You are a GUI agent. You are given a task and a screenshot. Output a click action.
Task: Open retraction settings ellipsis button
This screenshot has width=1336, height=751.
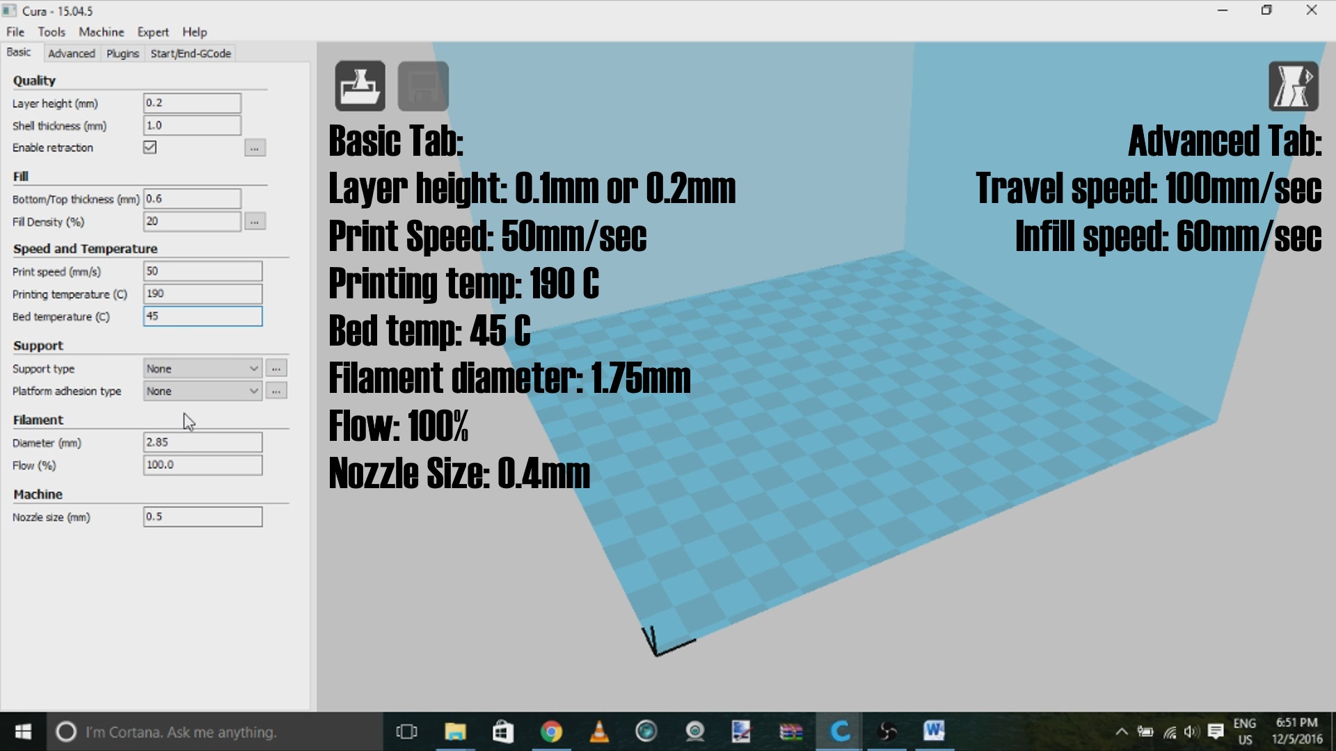coord(255,148)
